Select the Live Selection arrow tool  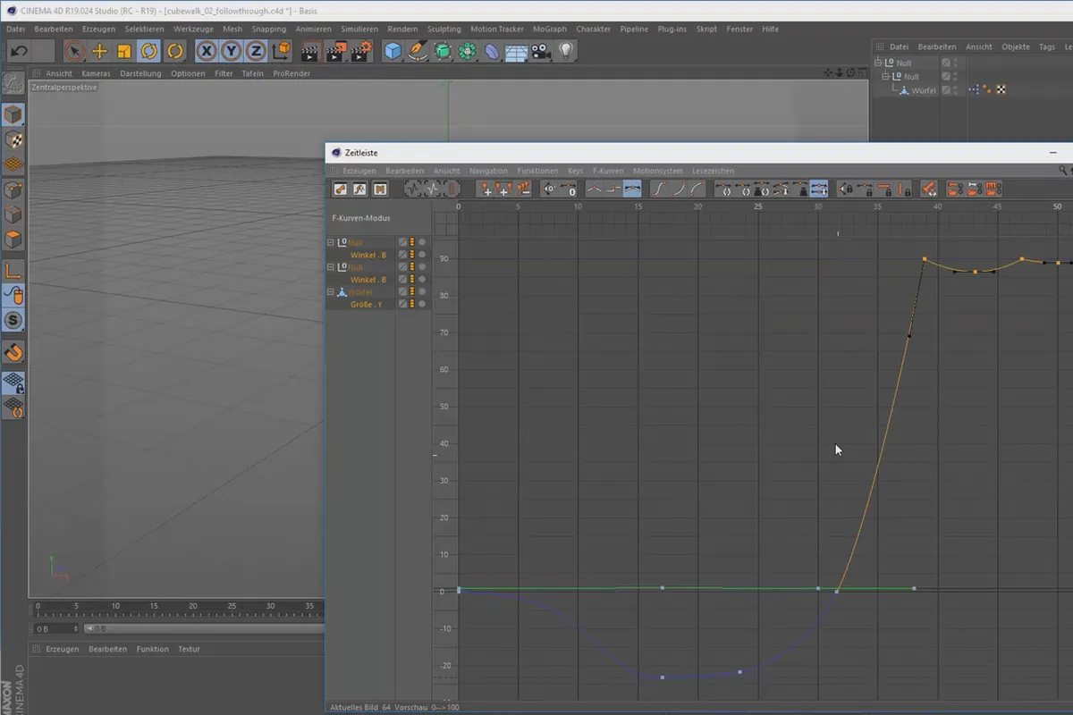tap(75, 51)
